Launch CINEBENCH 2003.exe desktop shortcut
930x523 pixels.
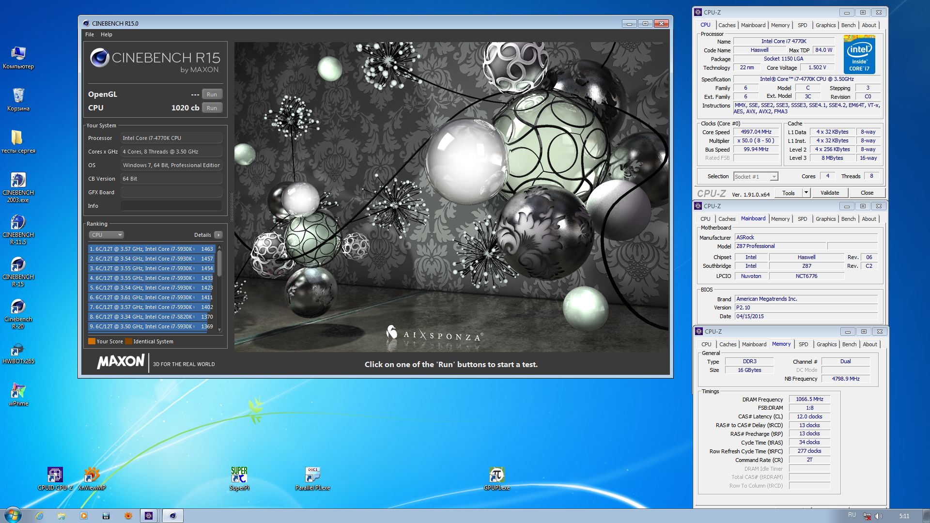click(x=18, y=187)
